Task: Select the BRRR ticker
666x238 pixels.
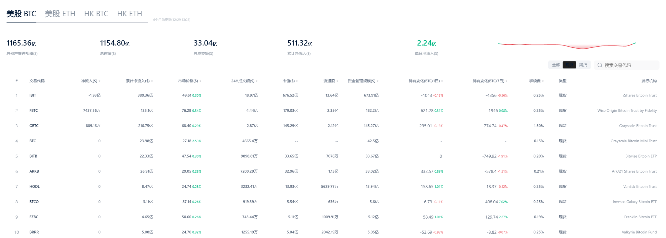Action: click(x=34, y=232)
